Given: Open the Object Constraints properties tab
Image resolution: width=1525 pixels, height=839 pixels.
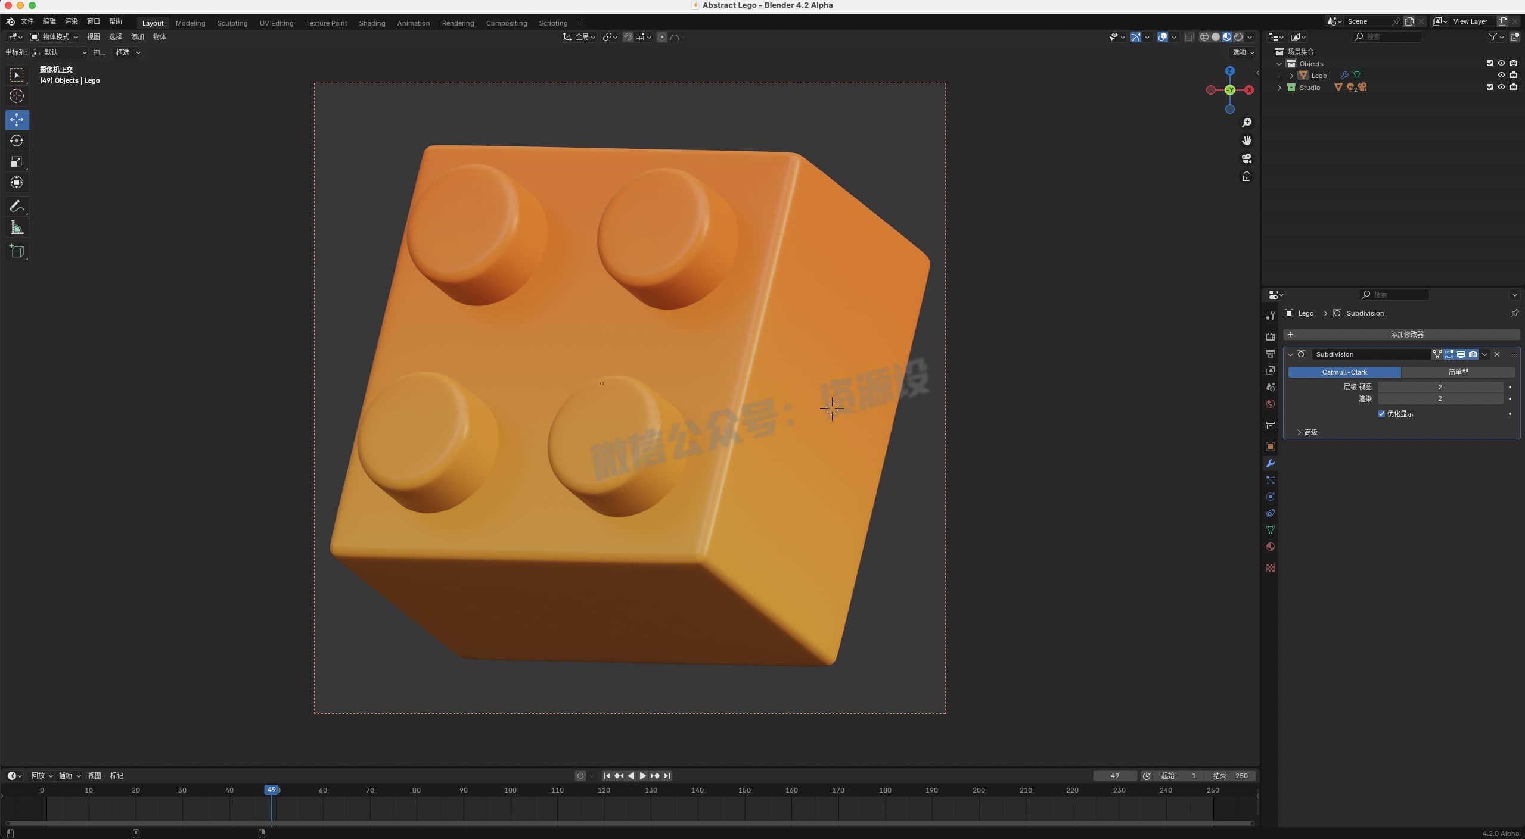Looking at the screenshot, I should [1270, 513].
